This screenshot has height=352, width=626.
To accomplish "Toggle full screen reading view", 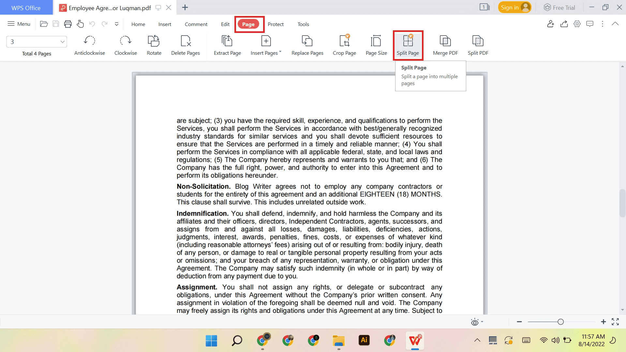I will [x=616, y=322].
